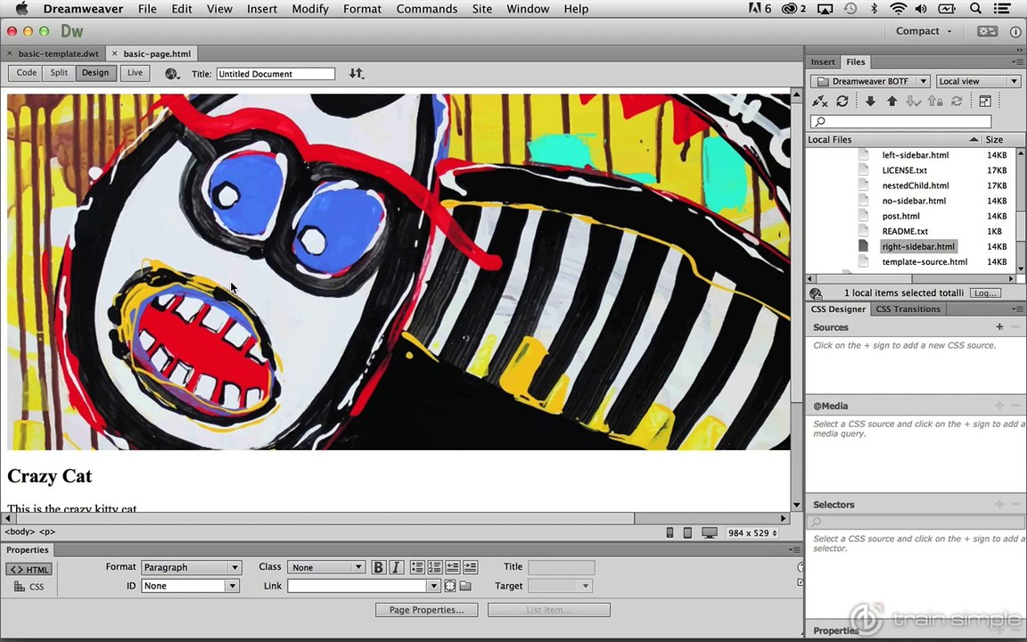The width and height of the screenshot is (1027, 642).
Task: Switch to the Insert panel tab
Action: tap(823, 62)
